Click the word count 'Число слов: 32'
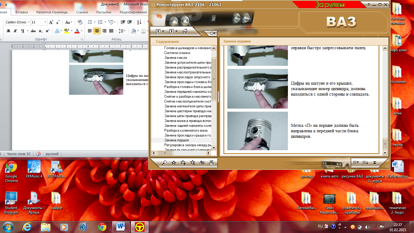Viewport: 414px width, 233px height. click(x=18, y=154)
